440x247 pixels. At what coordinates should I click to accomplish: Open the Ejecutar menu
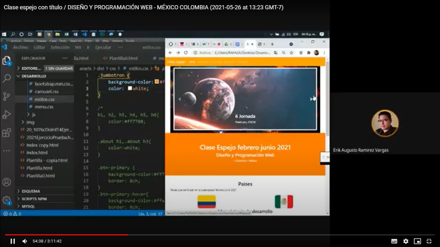coord(103,47)
